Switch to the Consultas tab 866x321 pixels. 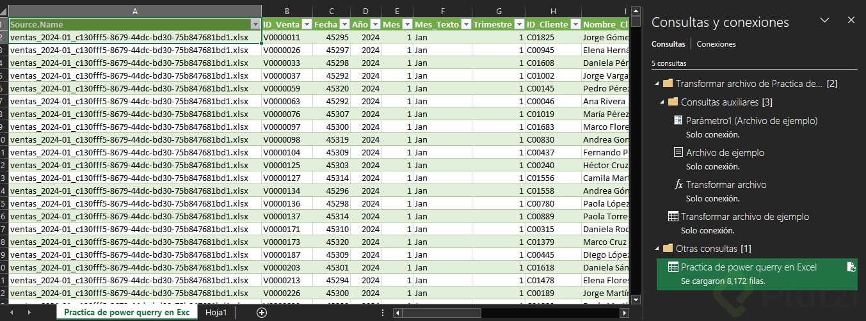pyautogui.click(x=668, y=44)
